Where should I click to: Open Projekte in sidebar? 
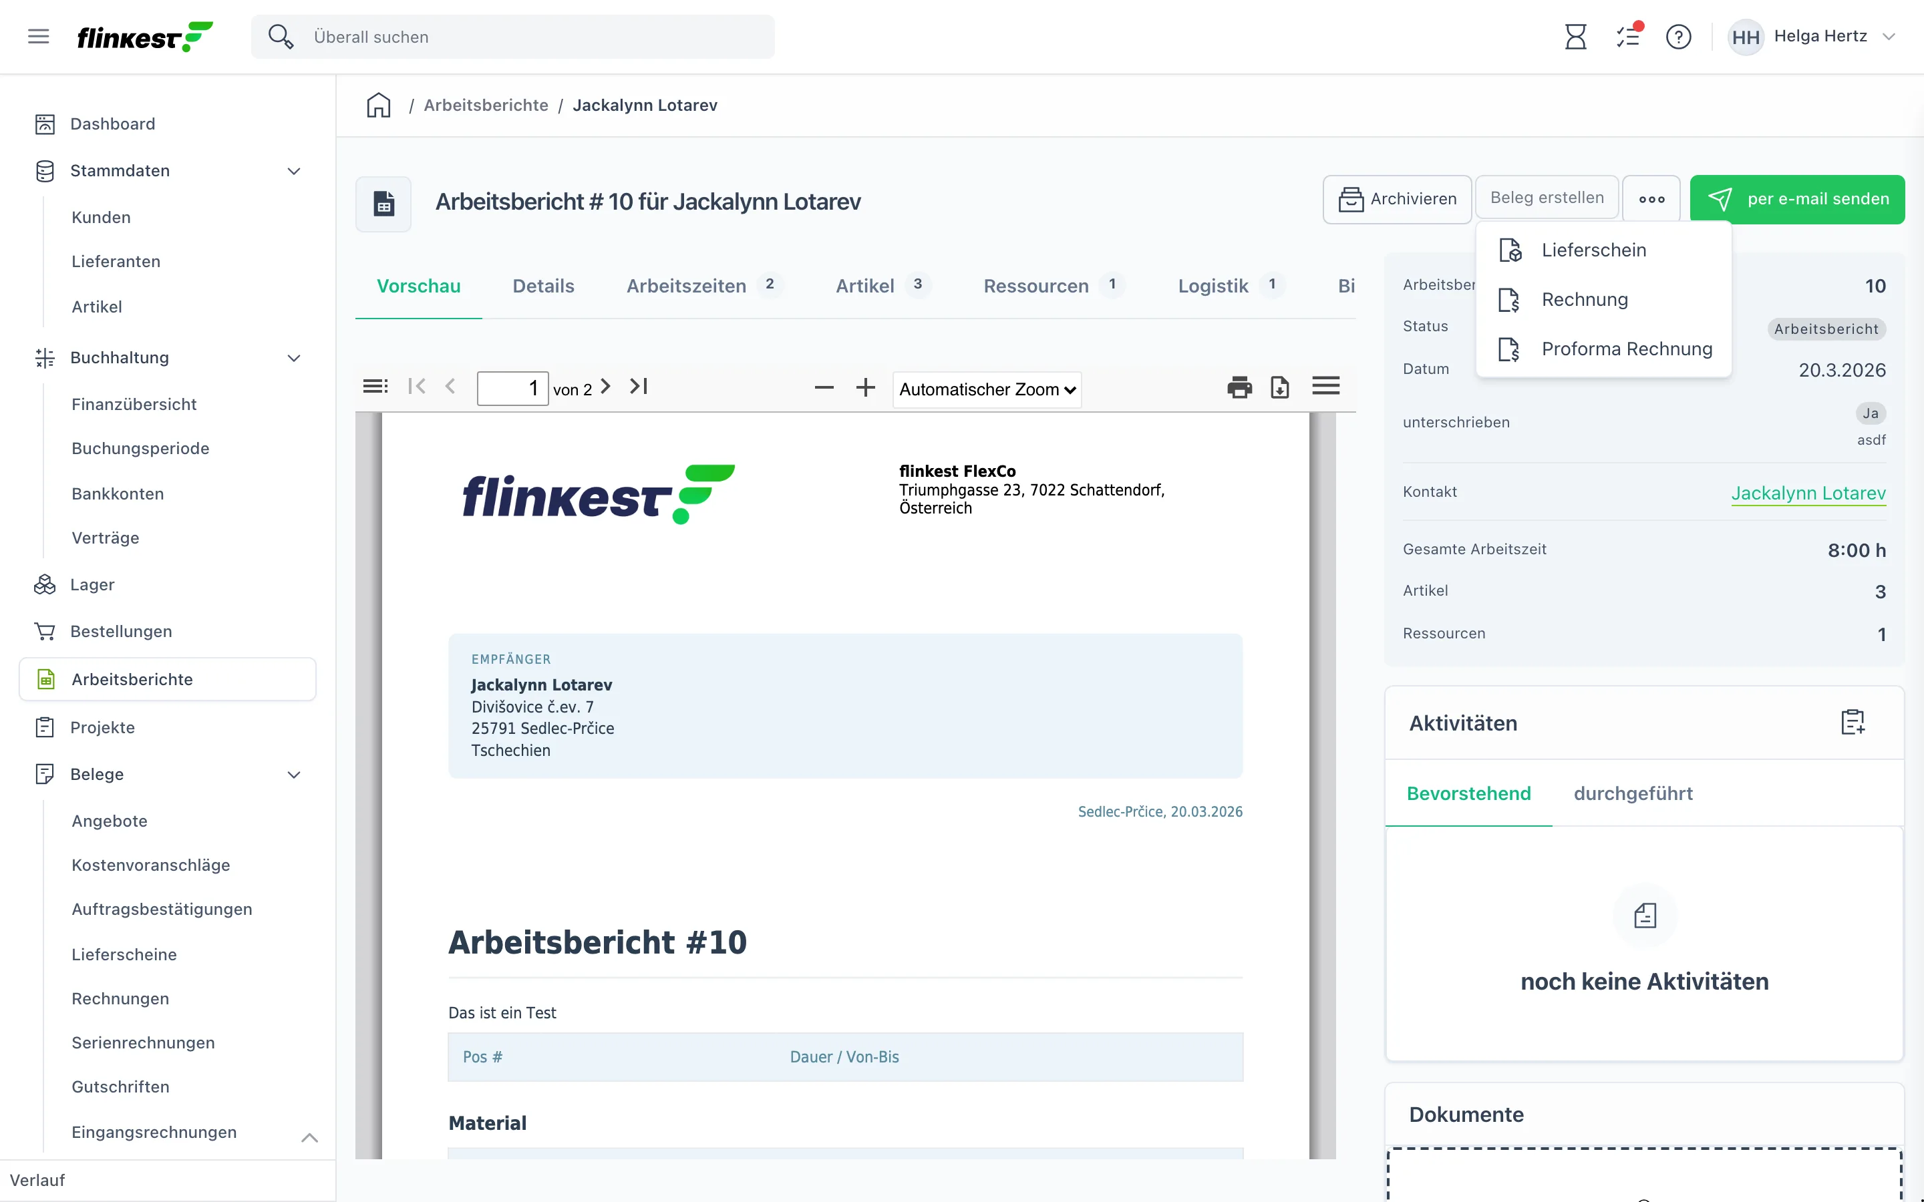coord(103,727)
